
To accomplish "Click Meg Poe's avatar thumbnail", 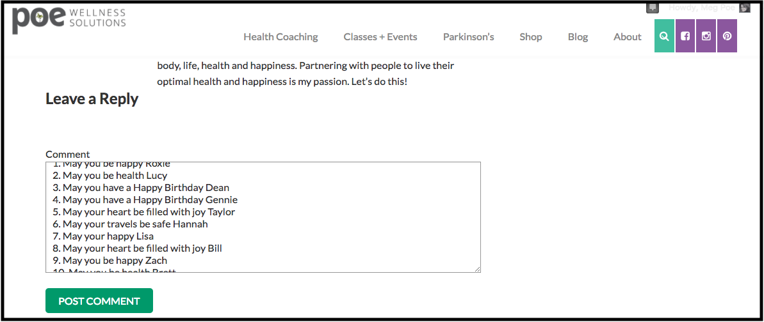I will [745, 8].
